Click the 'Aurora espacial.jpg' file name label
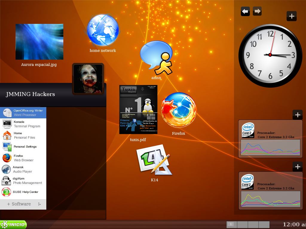Screen dimensions: 306x229 [39, 64]
